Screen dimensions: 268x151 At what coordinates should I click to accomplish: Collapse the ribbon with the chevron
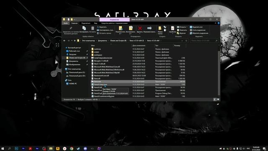(x=215, y=23)
